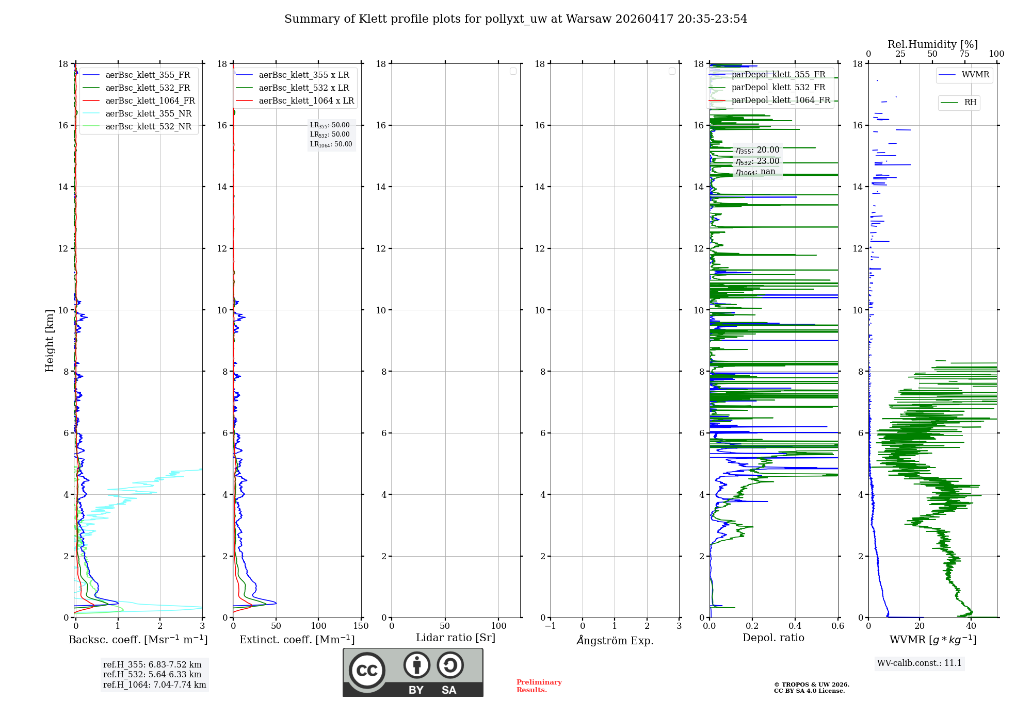Click the ShareAlike circular arrow icon

pos(450,665)
